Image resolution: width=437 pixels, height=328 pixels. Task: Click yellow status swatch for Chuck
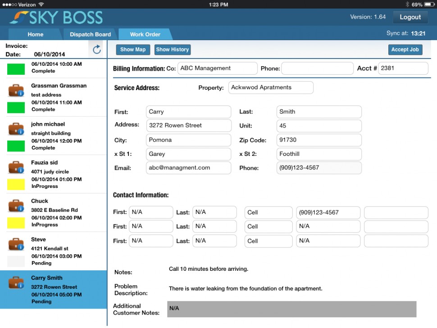16,223
